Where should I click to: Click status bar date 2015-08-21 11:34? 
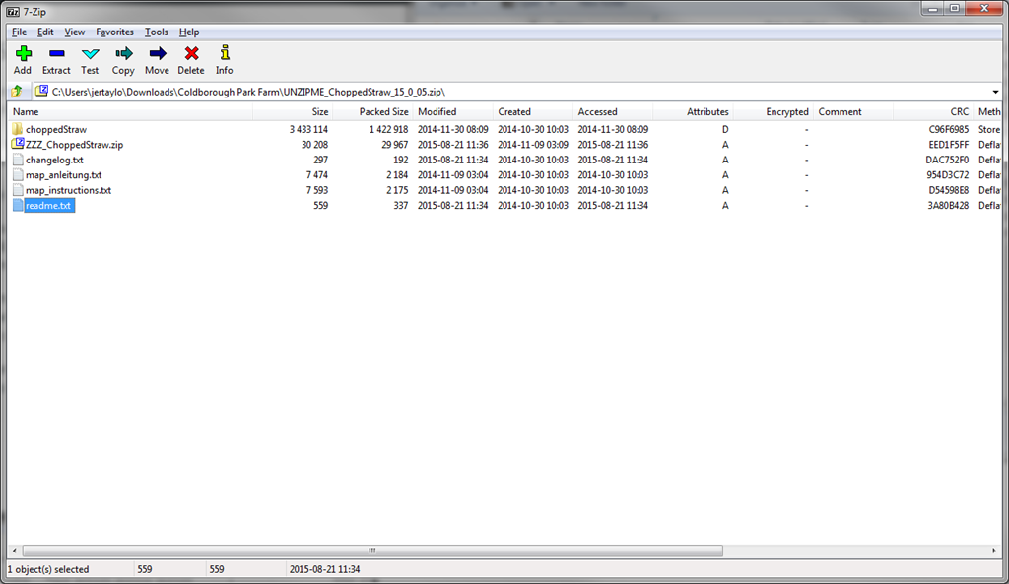tap(324, 569)
